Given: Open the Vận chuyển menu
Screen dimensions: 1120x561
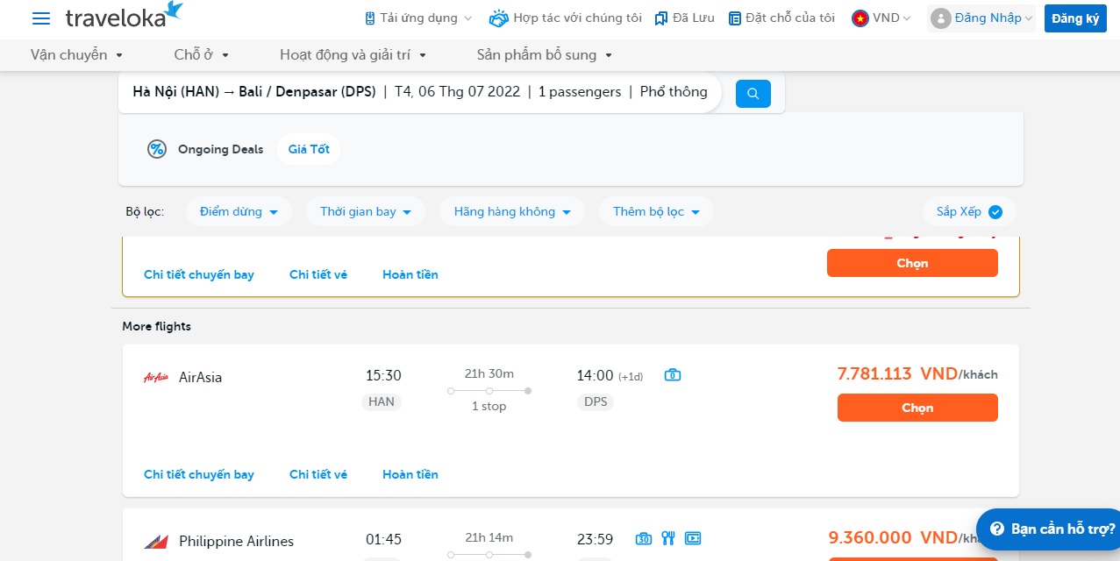Looking at the screenshot, I should coord(77,54).
